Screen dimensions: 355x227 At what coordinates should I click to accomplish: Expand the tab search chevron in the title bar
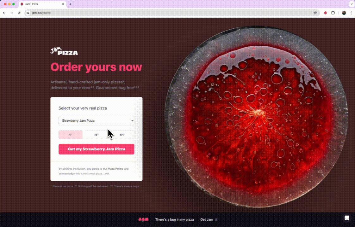pos(352,4)
